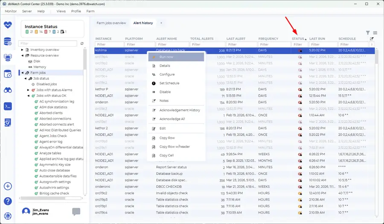Click the ALERT NAME column filter field
This screenshot has height=224, width=384.
172,44
